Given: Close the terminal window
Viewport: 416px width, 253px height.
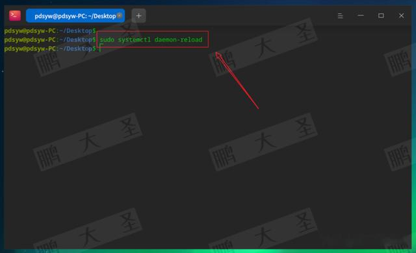Looking at the screenshot, I should pyautogui.click(x=402, y=16).
